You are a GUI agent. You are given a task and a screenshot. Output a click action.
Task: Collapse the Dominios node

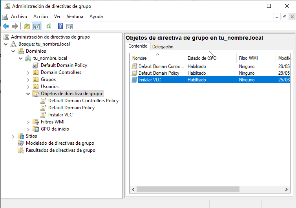[x=13, y=51]
